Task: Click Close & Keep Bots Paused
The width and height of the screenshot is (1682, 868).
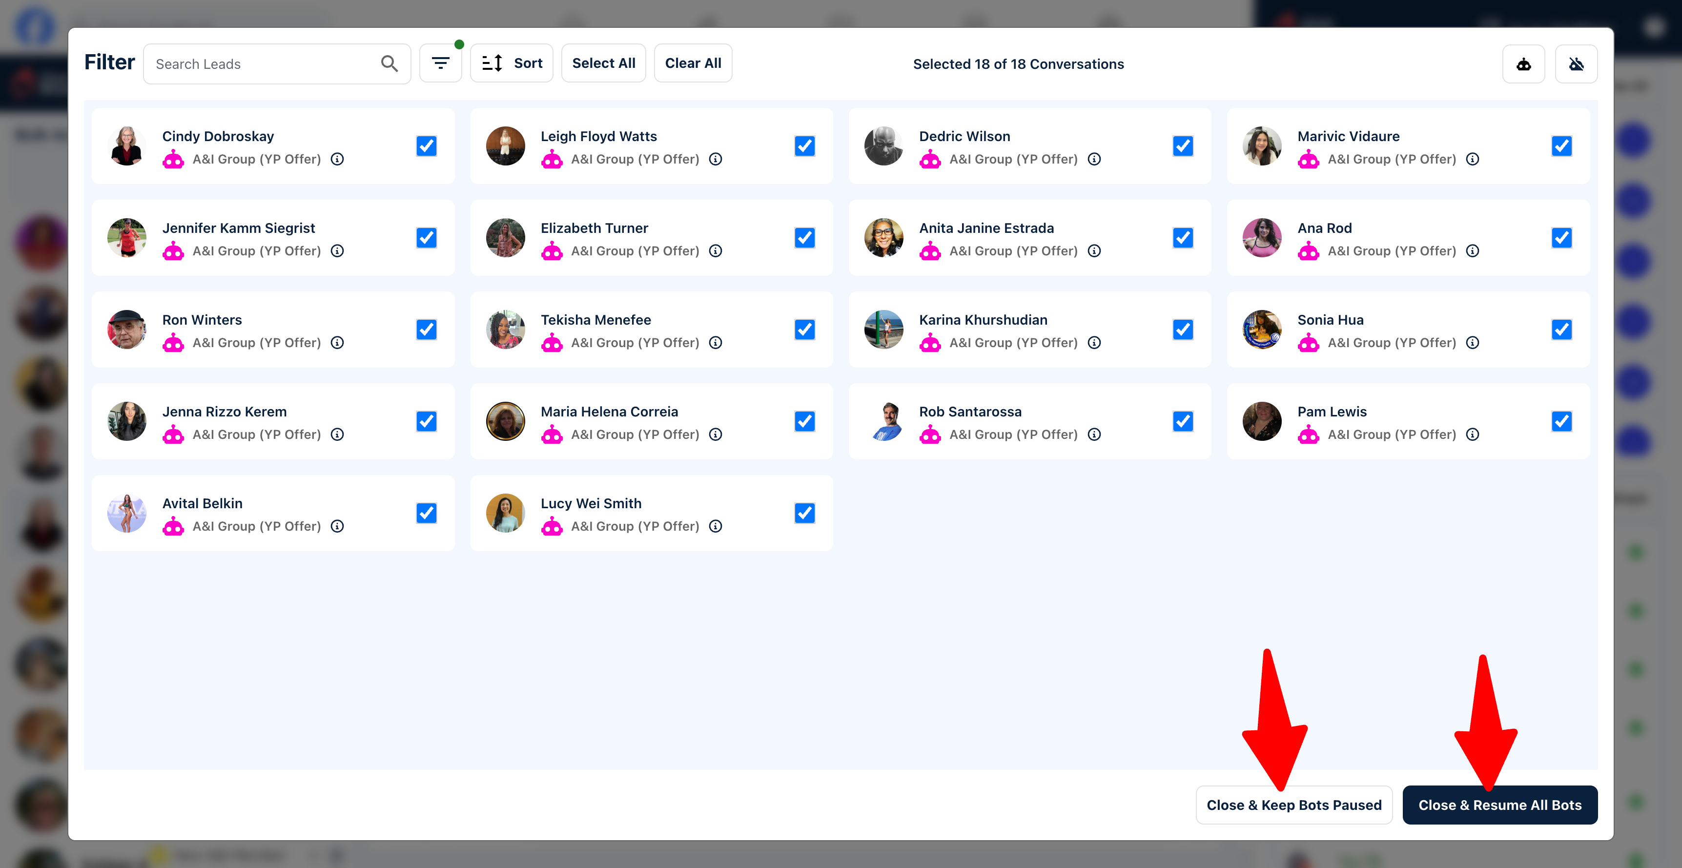Action: click(x=1293, y=805)
